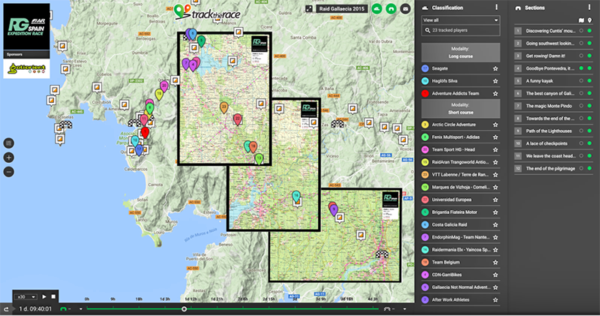Star Team Sport HG - Head
Screen dimensions: 600x316
(x=495, y=150)
